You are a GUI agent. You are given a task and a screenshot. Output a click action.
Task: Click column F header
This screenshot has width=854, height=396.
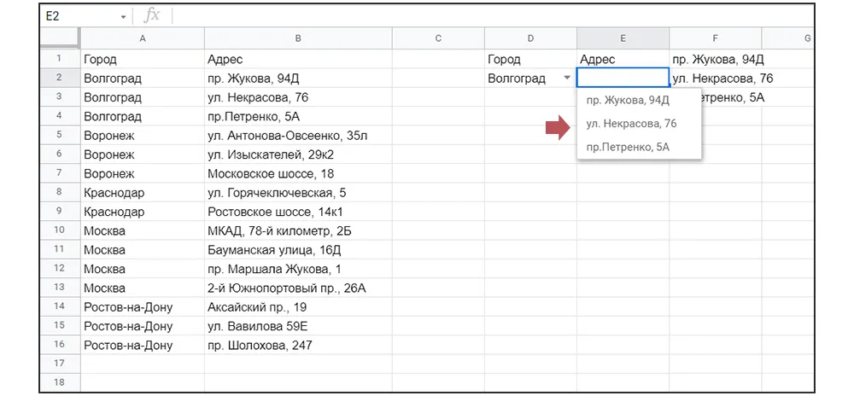pos(715,38)
